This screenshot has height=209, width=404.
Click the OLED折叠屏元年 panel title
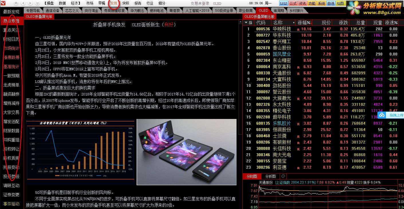pyautogui.click(x=39, y=17)
